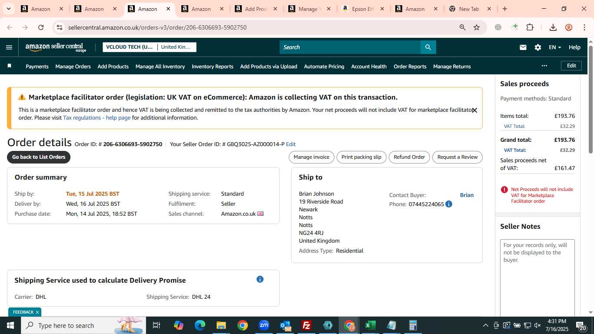Open Outlook from the taskbar
This screenshot has width=594, height=334.
[285, 325]
